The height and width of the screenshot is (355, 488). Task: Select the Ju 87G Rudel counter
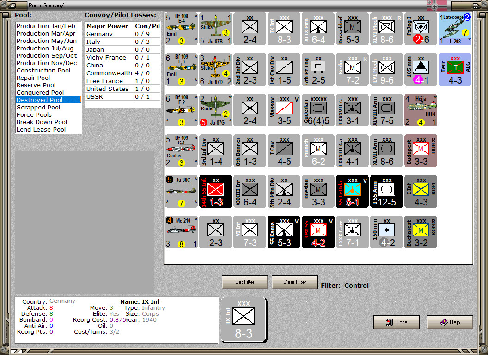(x=216, y=110)
